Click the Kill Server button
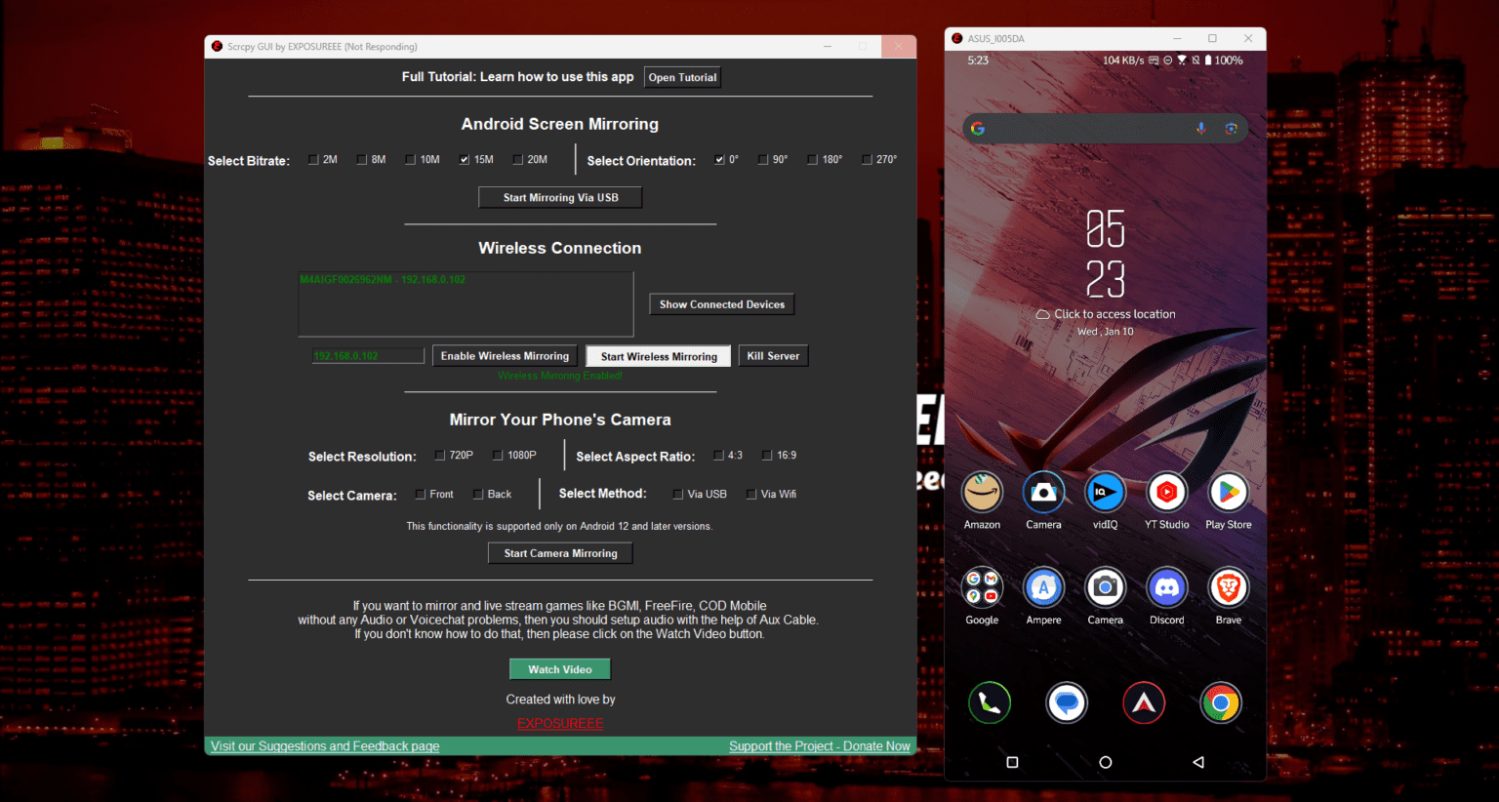 [x=773, y=356]
